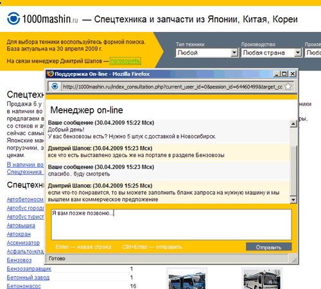The width and height of the screenshot is (321, 289).
Task: Open the Бетононасос category link
Action: pyautogui.click(x=24, y=286)
